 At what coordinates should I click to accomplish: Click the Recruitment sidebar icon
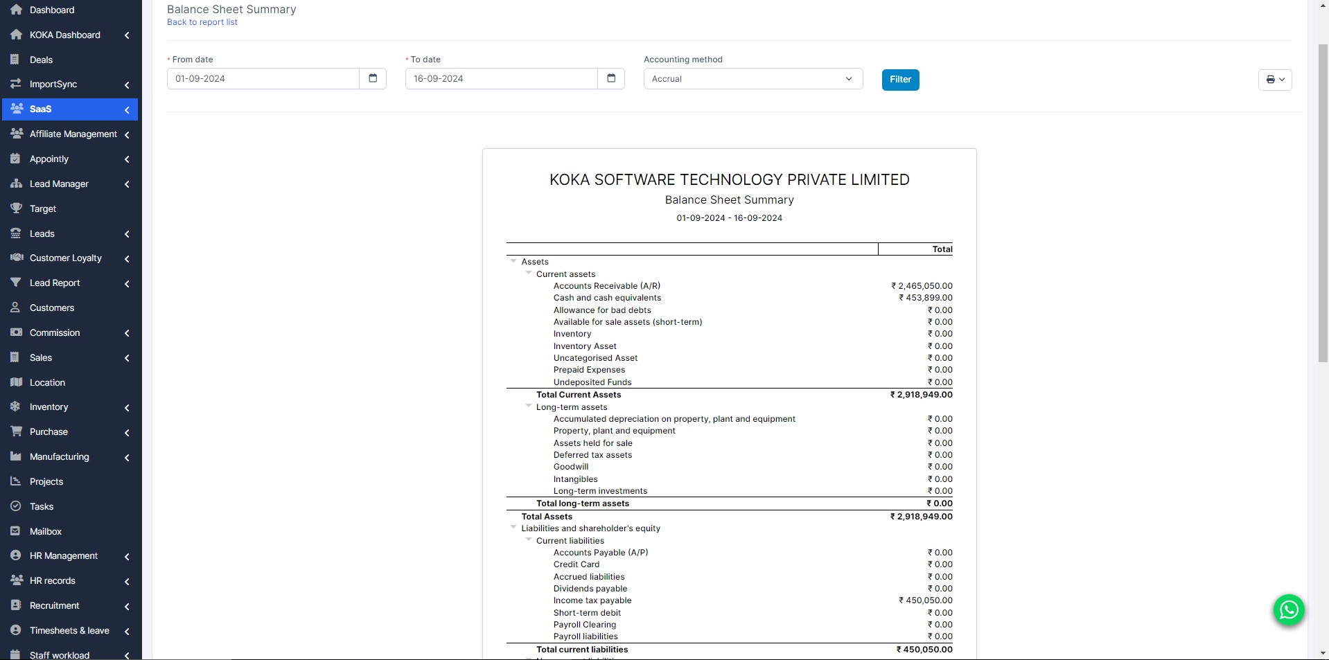(15, 605)
